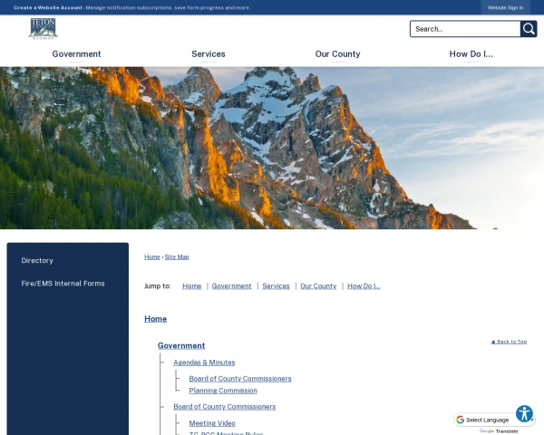Click the Home site map heading

coord(155,319)
